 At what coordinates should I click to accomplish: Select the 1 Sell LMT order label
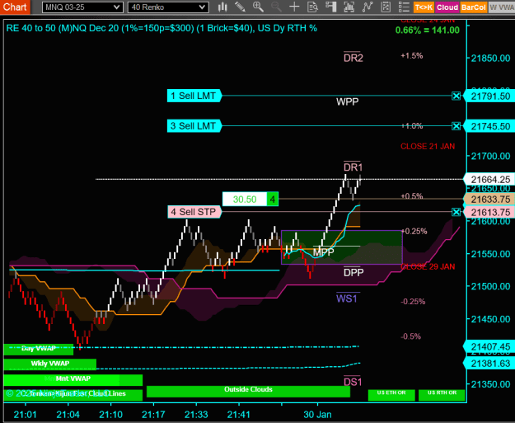194,96
